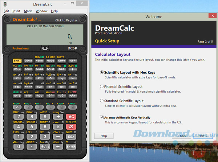Open the Edit menu
This screenshot has width=218, height=162.
[6, 11]
